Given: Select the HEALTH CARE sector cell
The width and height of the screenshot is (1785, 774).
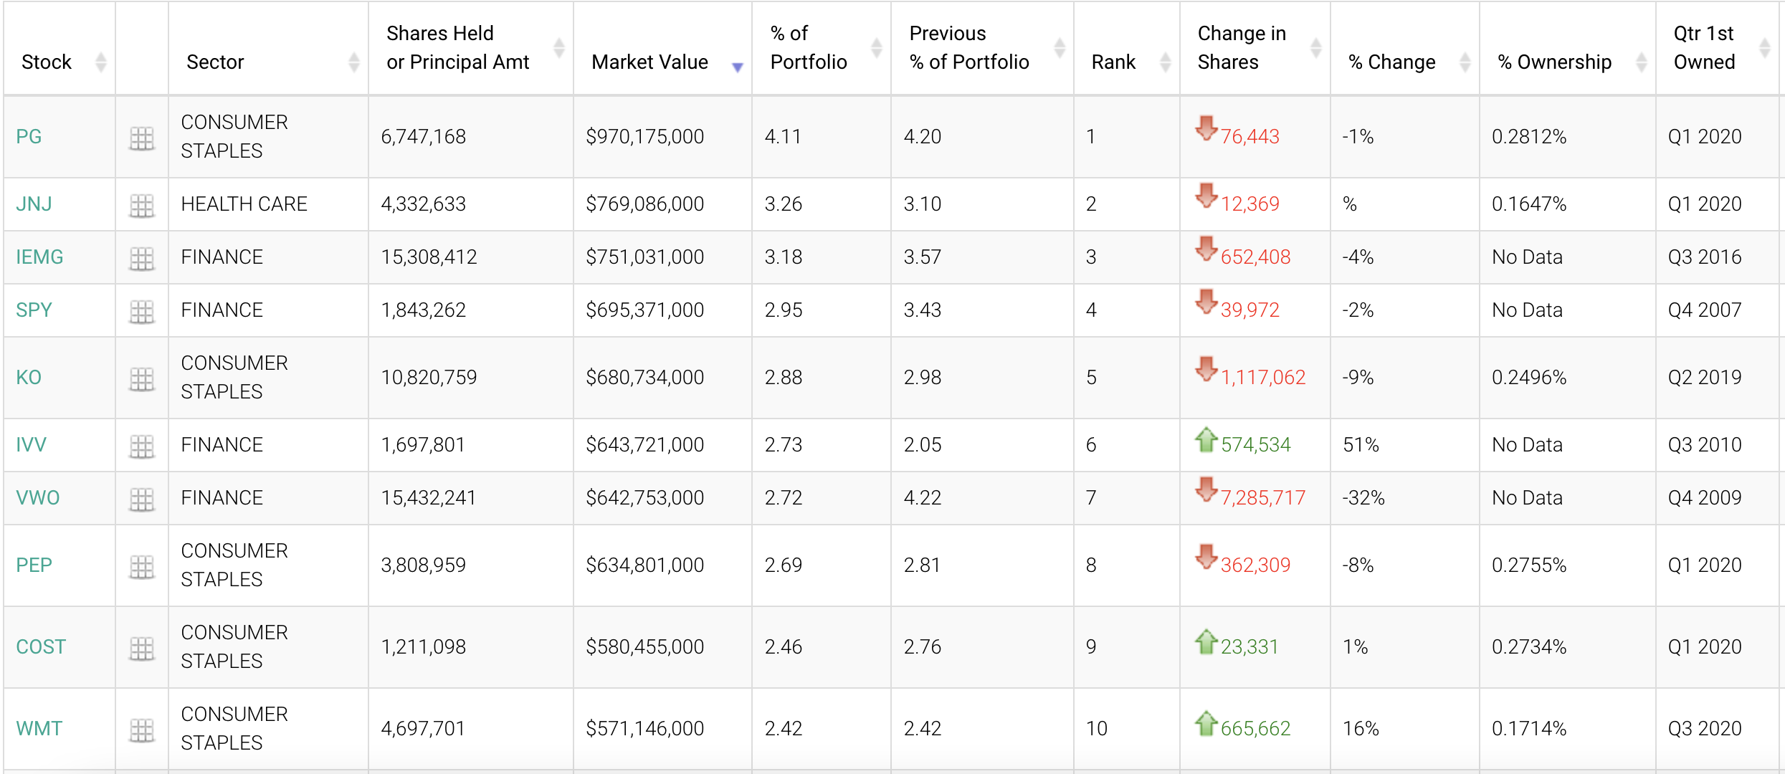Looking at the screenshot, I should pos(268,204).
